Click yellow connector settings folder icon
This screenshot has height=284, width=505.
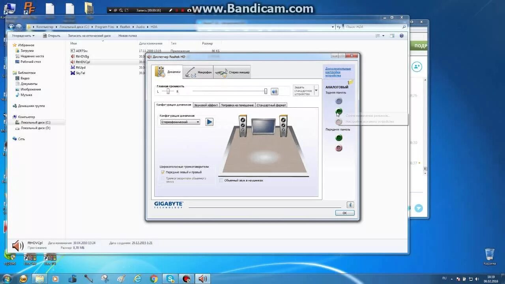pyautogui.click(x=350, y=82)
